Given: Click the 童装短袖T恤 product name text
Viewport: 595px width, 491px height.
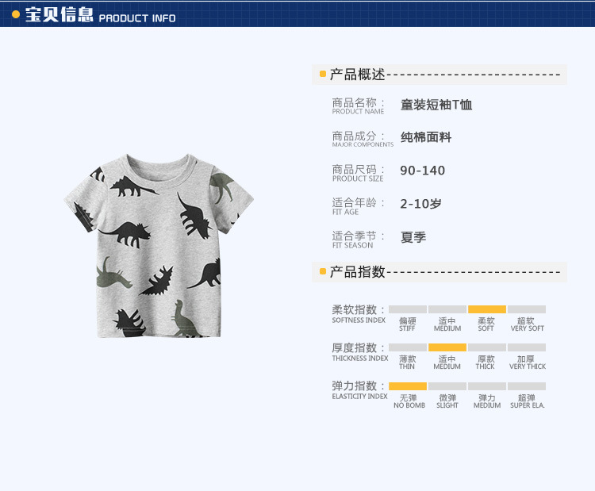Looking at the screenshot, I should (436, 105).
